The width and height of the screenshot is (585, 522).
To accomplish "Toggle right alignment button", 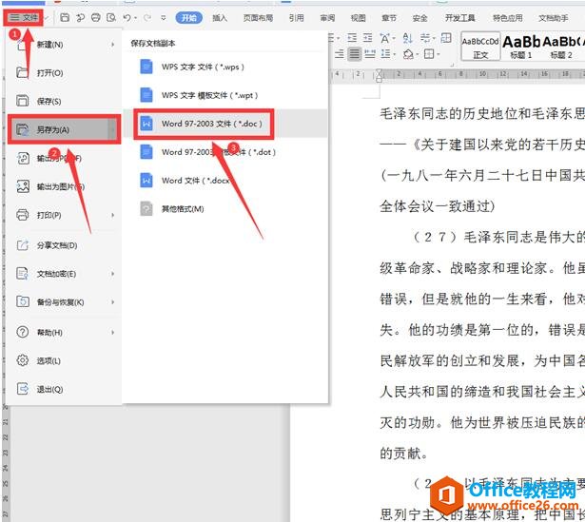I will pyautogui.click(x=340, y=54).
